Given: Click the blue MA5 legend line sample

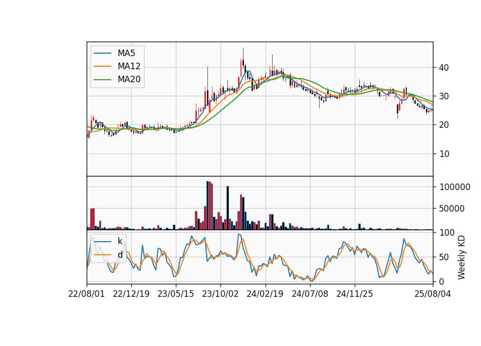Looking at the screenshot, I should click(102, 54).
